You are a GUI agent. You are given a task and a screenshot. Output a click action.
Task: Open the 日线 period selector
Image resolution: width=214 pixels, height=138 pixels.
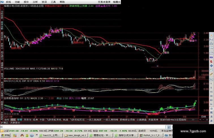(x=204, y=116)
